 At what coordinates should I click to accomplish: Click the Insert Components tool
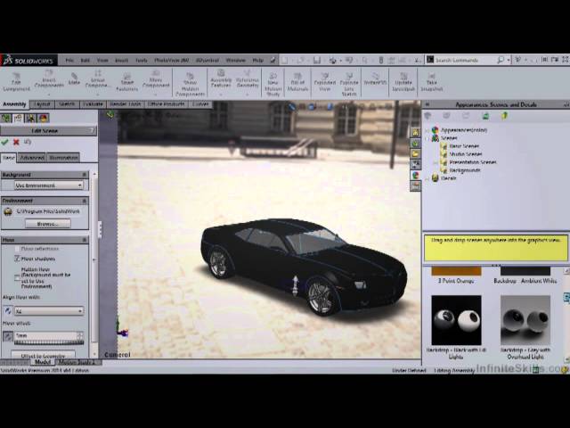tap(49, 79)
